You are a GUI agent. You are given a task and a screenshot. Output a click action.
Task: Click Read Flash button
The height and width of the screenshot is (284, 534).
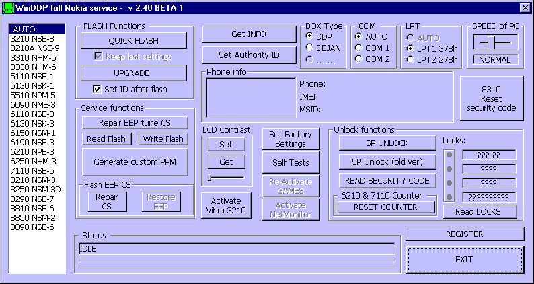point(106,139)
